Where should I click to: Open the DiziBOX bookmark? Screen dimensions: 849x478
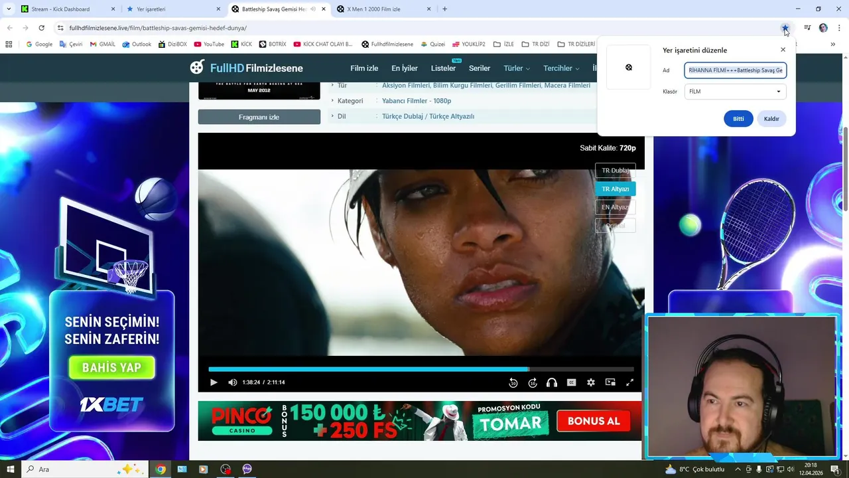(x=172, y=44)
